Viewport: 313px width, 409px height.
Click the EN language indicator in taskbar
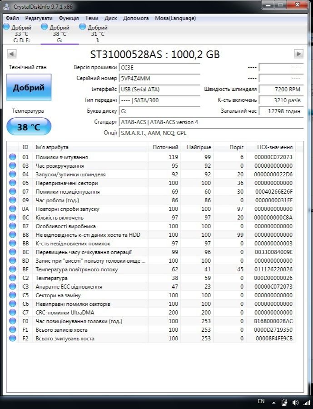point(261,401)
